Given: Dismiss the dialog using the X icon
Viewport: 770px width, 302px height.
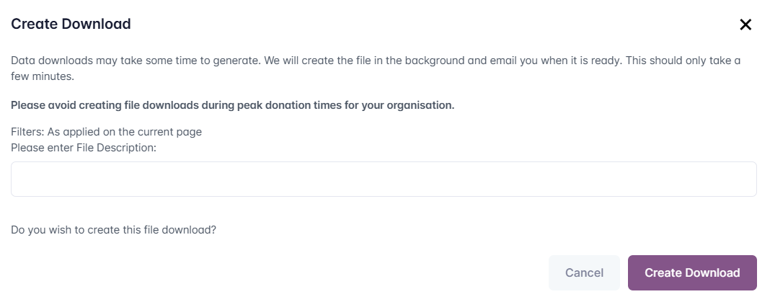Looking at the screenshot, I should (x=745, y=25).
